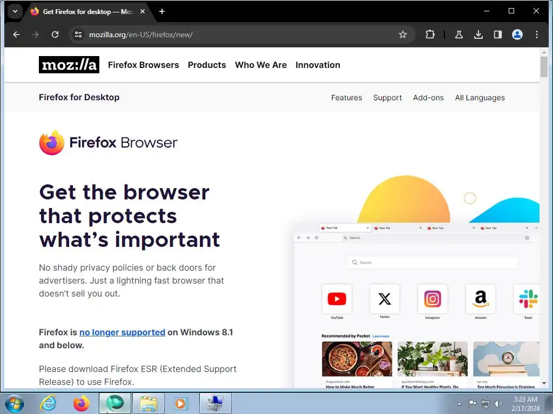Open Windows Media Player from taskbar
The height and width of the screenshot is (414, 553).
click(181, 403)
